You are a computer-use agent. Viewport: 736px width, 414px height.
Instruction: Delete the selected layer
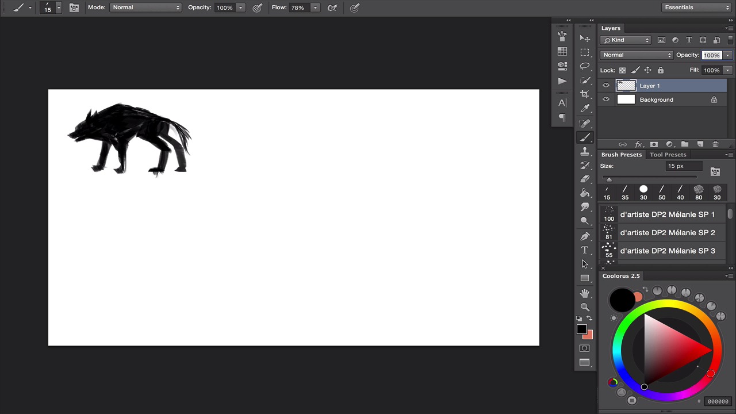pos(715,144)
